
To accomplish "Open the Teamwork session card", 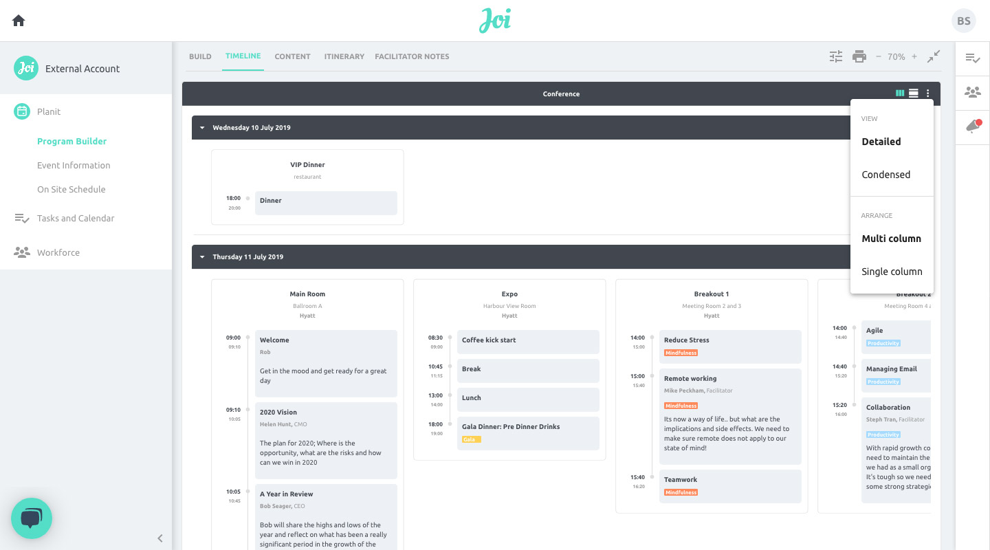I will coord(730,486).
